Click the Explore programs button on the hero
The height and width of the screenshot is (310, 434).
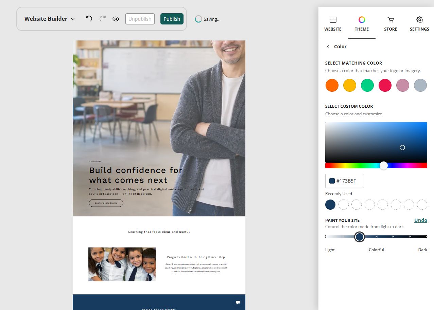click(x=106, y=203)
